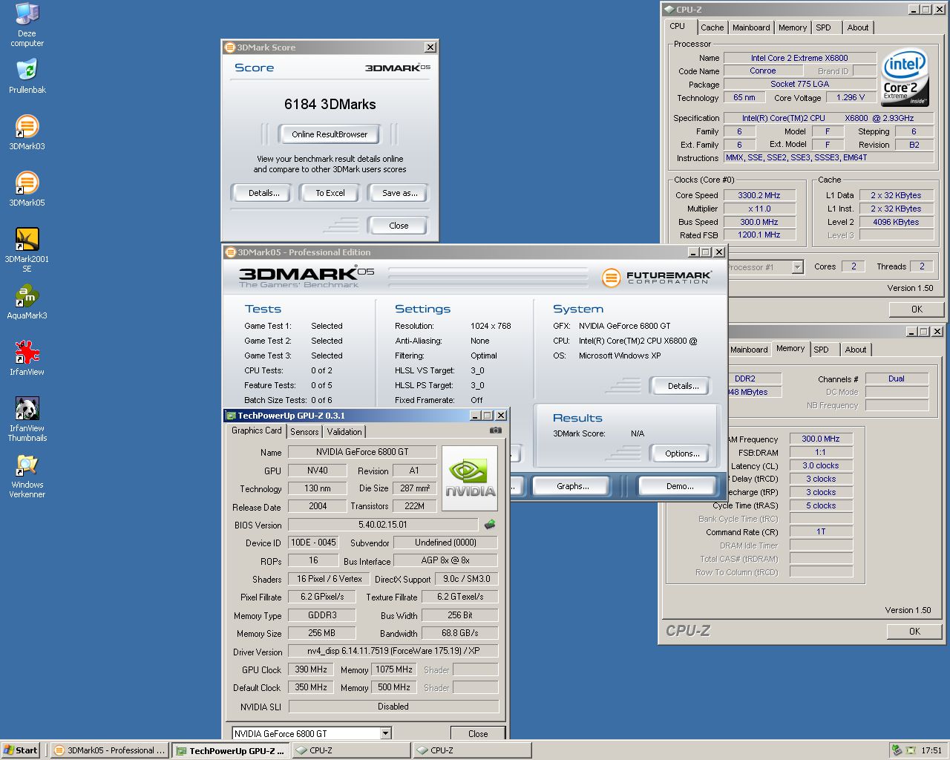950x760 pixels.
Task: Open the Mainboard tab in top CPU-Z window
Action: [x=751, y=27]
